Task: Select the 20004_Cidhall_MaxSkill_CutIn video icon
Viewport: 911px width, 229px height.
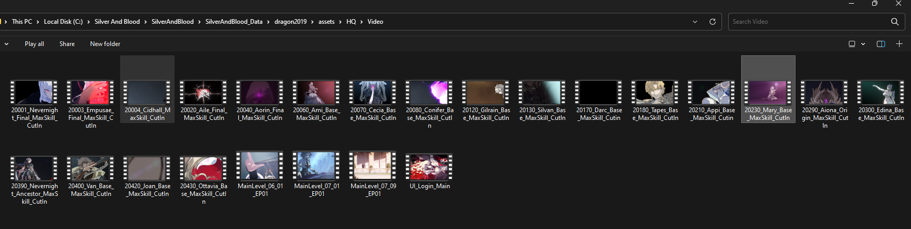Action: (147, 93)
